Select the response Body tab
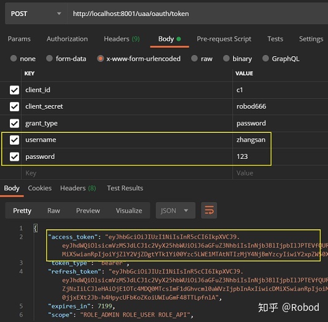 pyautogui.click(x=12, y=189)
